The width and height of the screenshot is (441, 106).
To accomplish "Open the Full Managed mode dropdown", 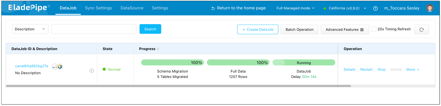I will point(295,8).
